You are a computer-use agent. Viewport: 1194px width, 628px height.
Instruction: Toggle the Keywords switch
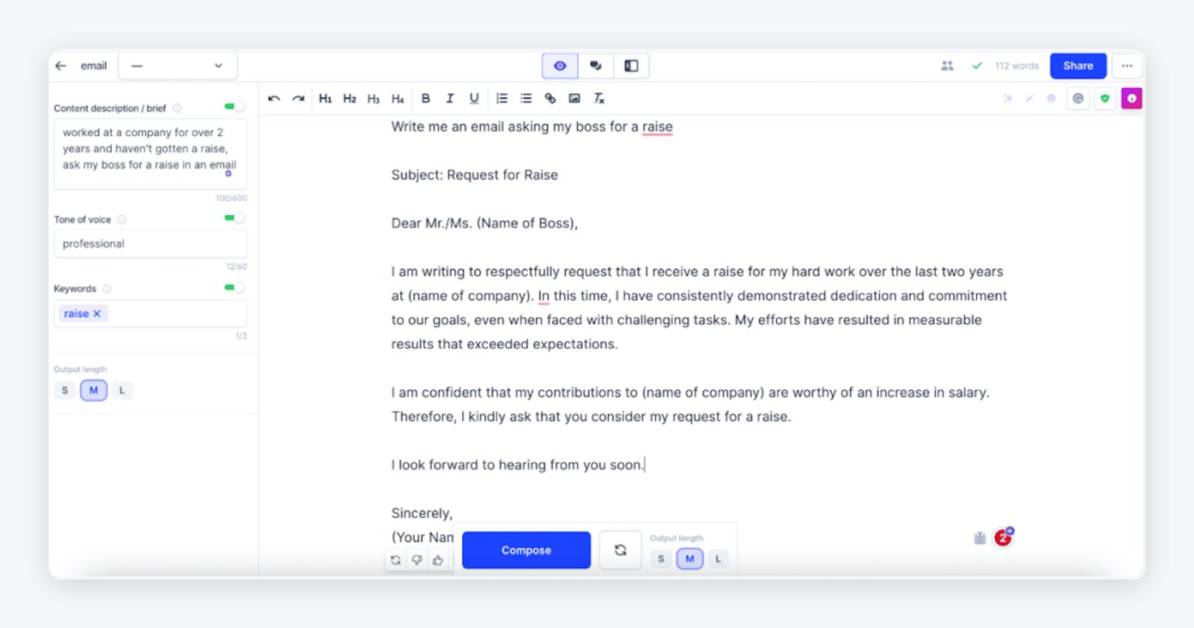234,287
